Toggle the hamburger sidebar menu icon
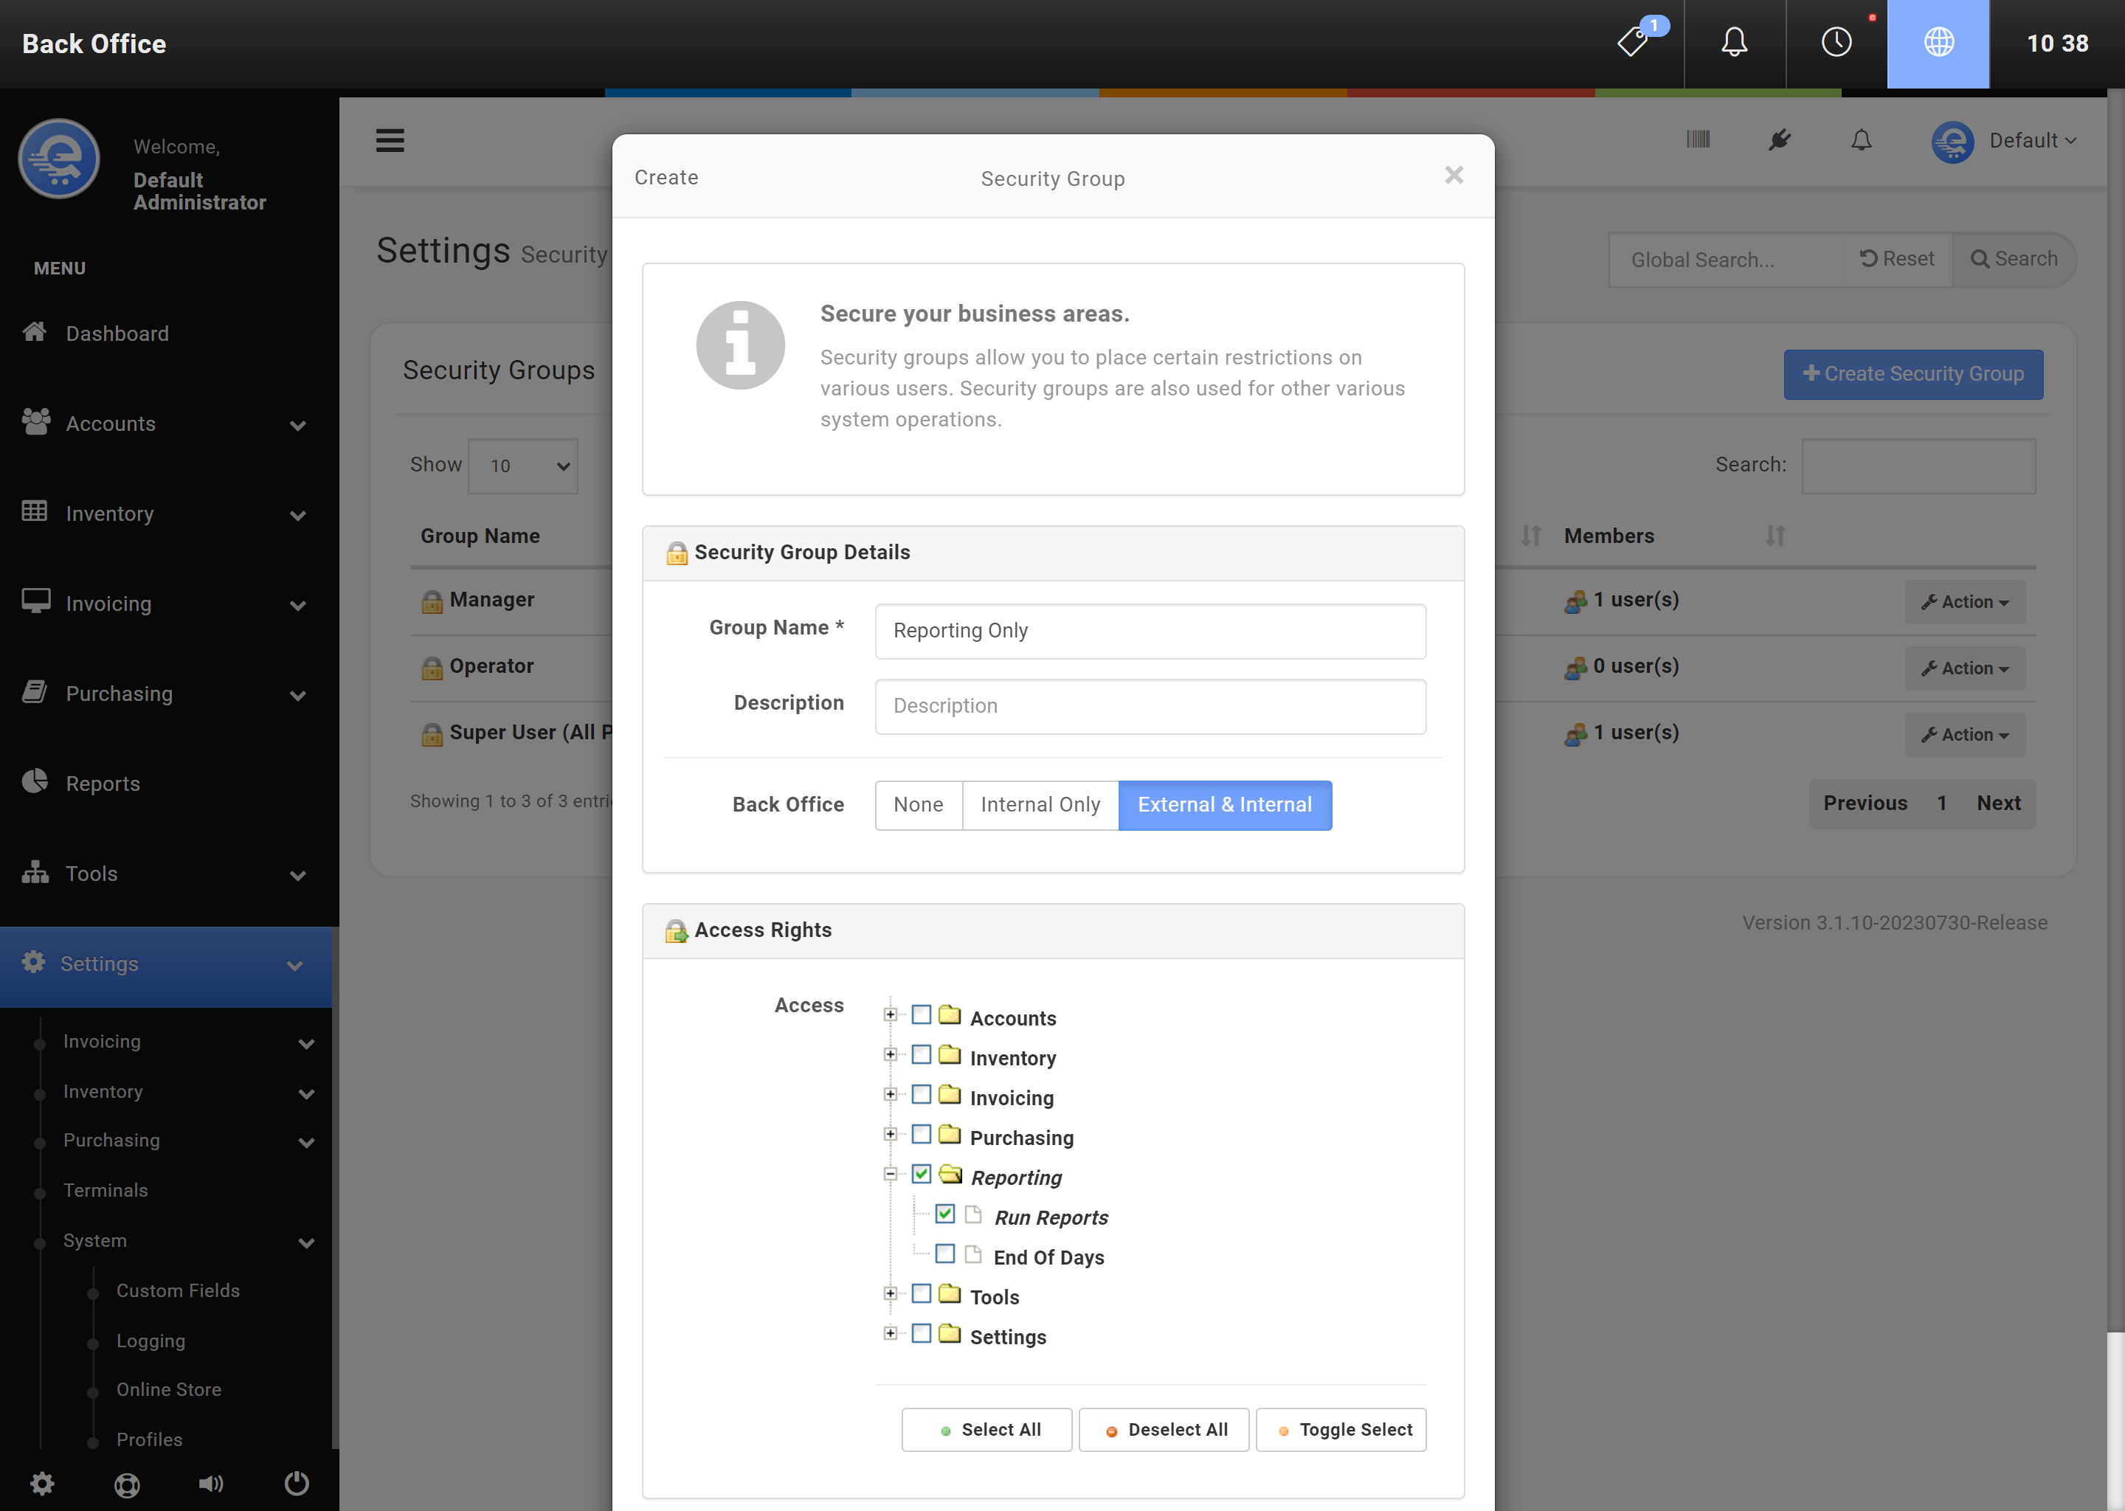Viewport: 2125px width, 1511px height. (x=390, y=140)
